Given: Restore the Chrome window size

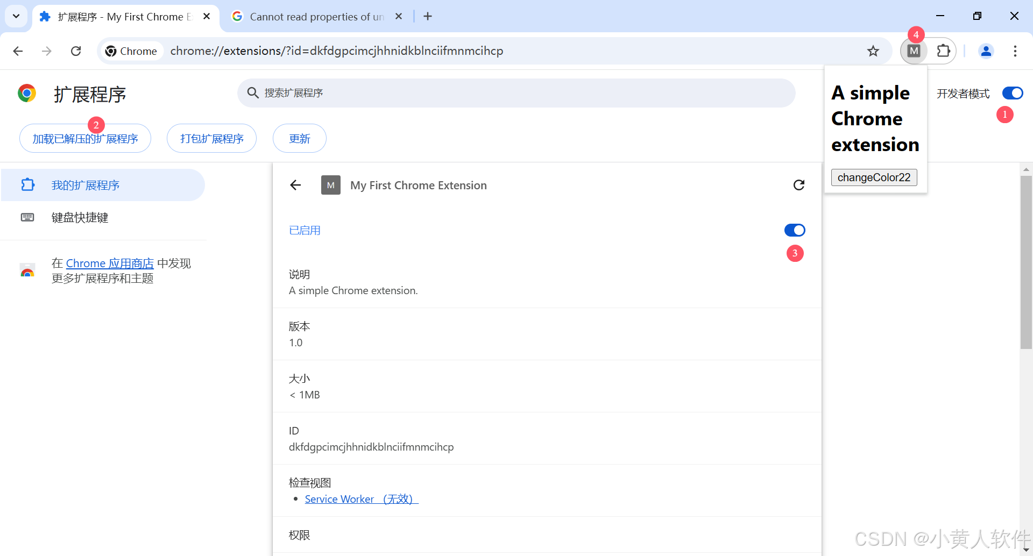Looking at the screenshot, I should click(x=977, y=16).
